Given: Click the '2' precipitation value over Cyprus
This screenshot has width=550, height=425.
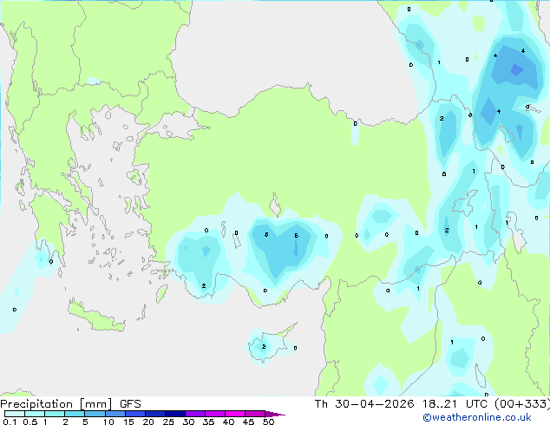Looking at the screenshot, I should click(264, 346).
